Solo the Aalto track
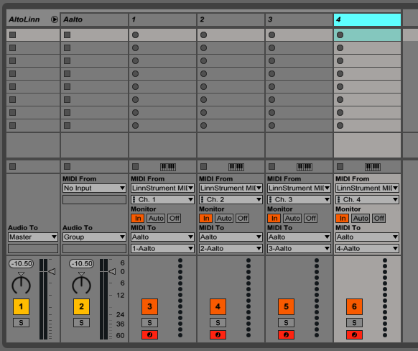The width and height of the screenshot is (418, 351). pos(81,323)
